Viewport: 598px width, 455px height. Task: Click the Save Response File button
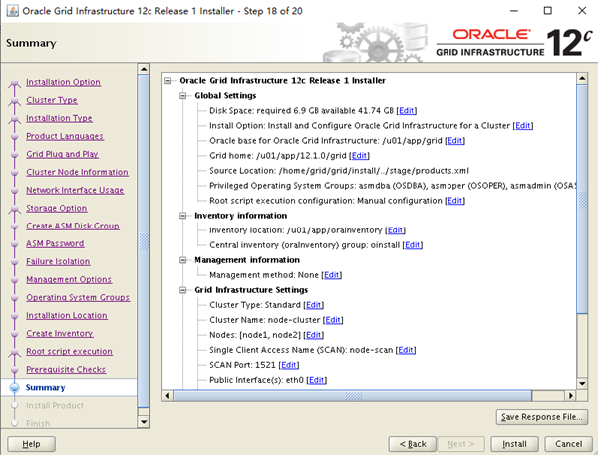(542, 417)
